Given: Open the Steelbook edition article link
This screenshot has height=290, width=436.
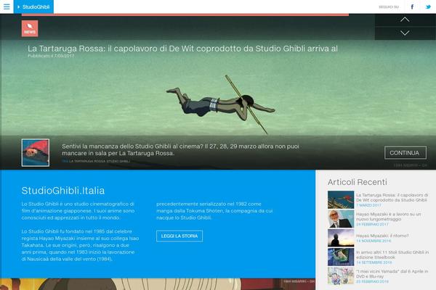Looking at the screenshot, I should click(392, 254).
